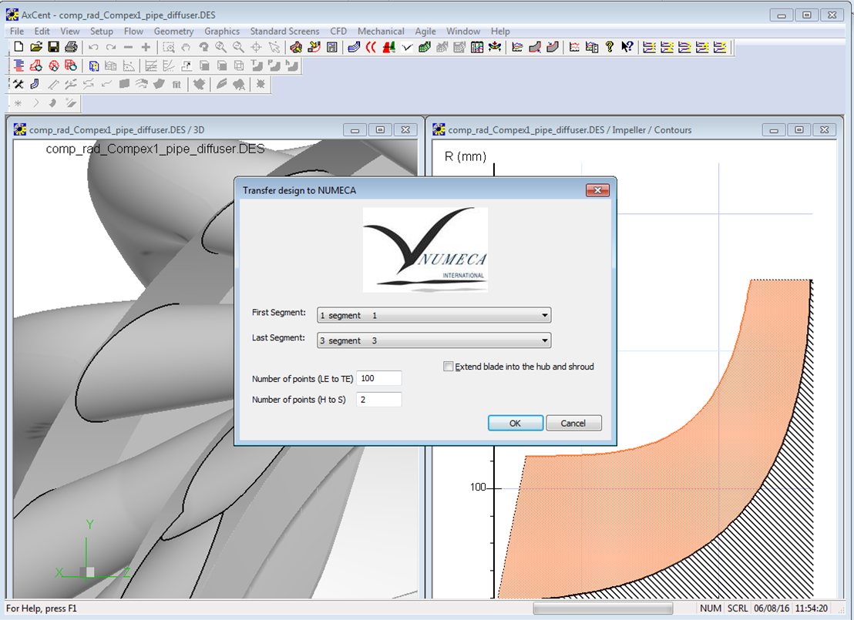This screenshot has height=620, width=854.
Task: Enable Extend blade into hub and shroud
Action: point(449,367)
